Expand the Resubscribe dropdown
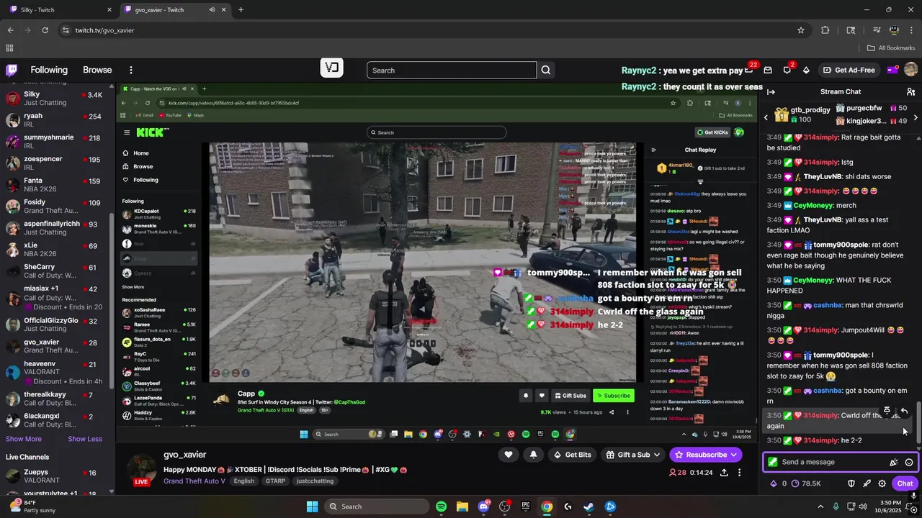 pos(734,455)
